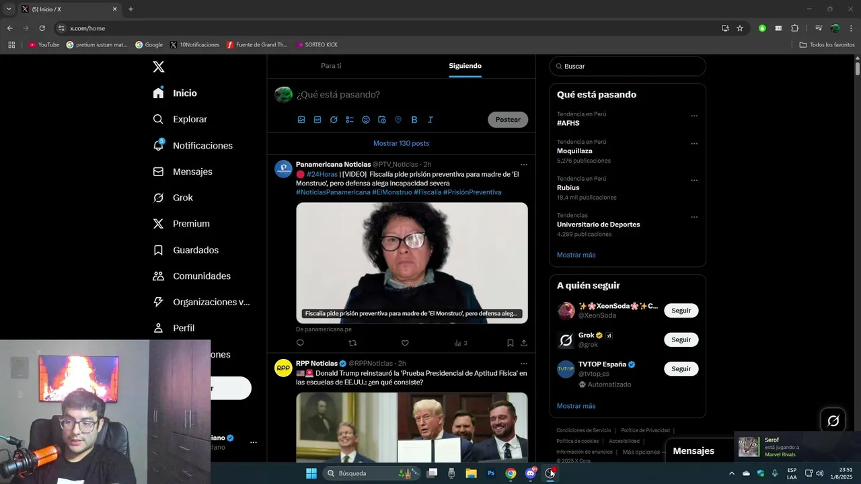Open account menu dots at sidebar bottom
Image resolution: width=861 pixels, height=484 pixels.
pos(254,442)
